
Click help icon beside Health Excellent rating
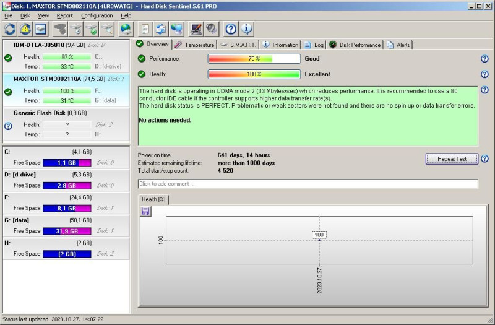click(x=484, y=74)
